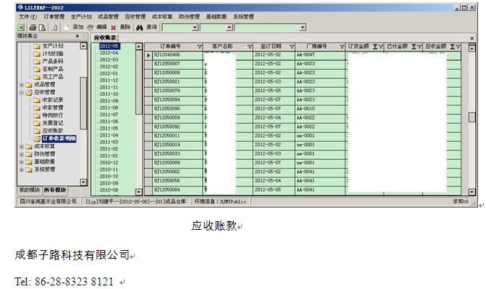Select month 2012-03 in the date list
This screenshot has height=289, width=486.
coord(109,60)
